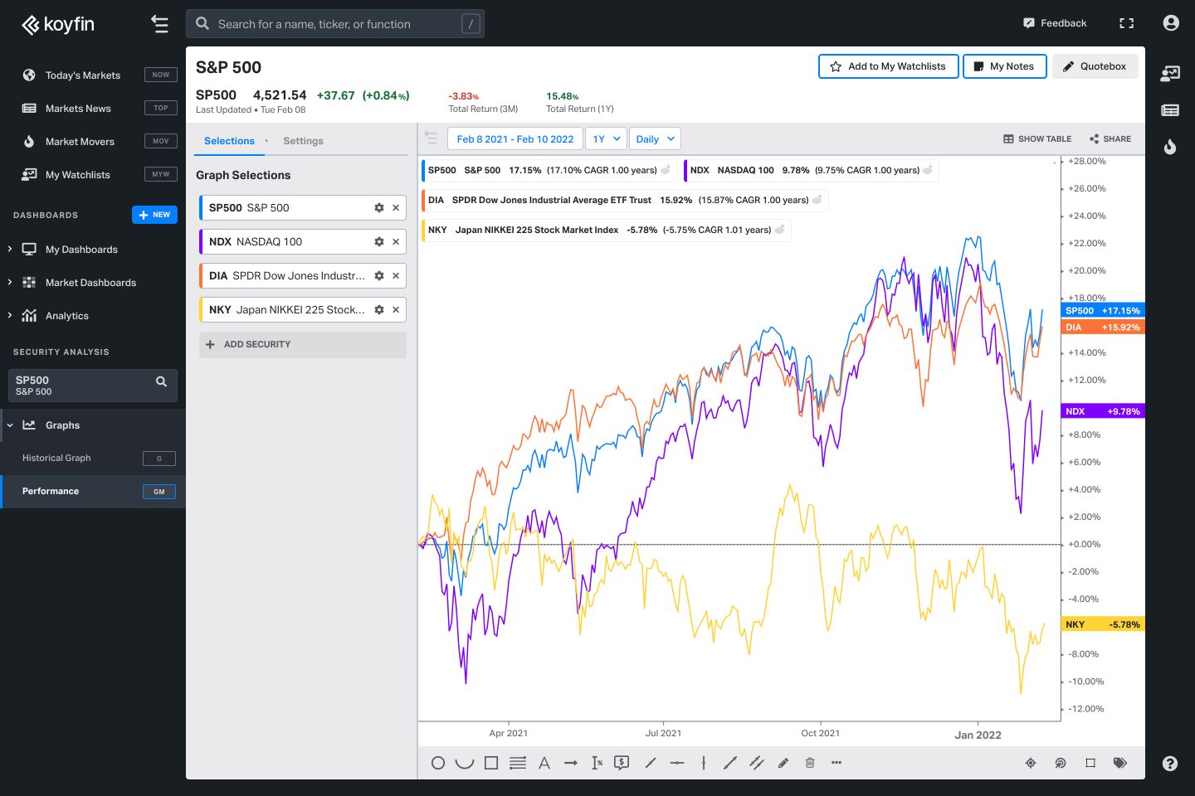Viewport: 1195px width, 796px height.
Task: Collapse the graph selections panel
Action: click(431, 138)
